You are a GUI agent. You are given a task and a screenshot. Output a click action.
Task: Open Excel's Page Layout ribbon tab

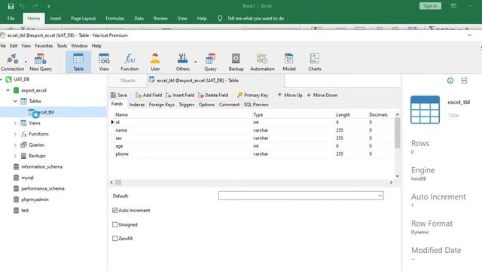pyautogui.click(x=84, y=18)
